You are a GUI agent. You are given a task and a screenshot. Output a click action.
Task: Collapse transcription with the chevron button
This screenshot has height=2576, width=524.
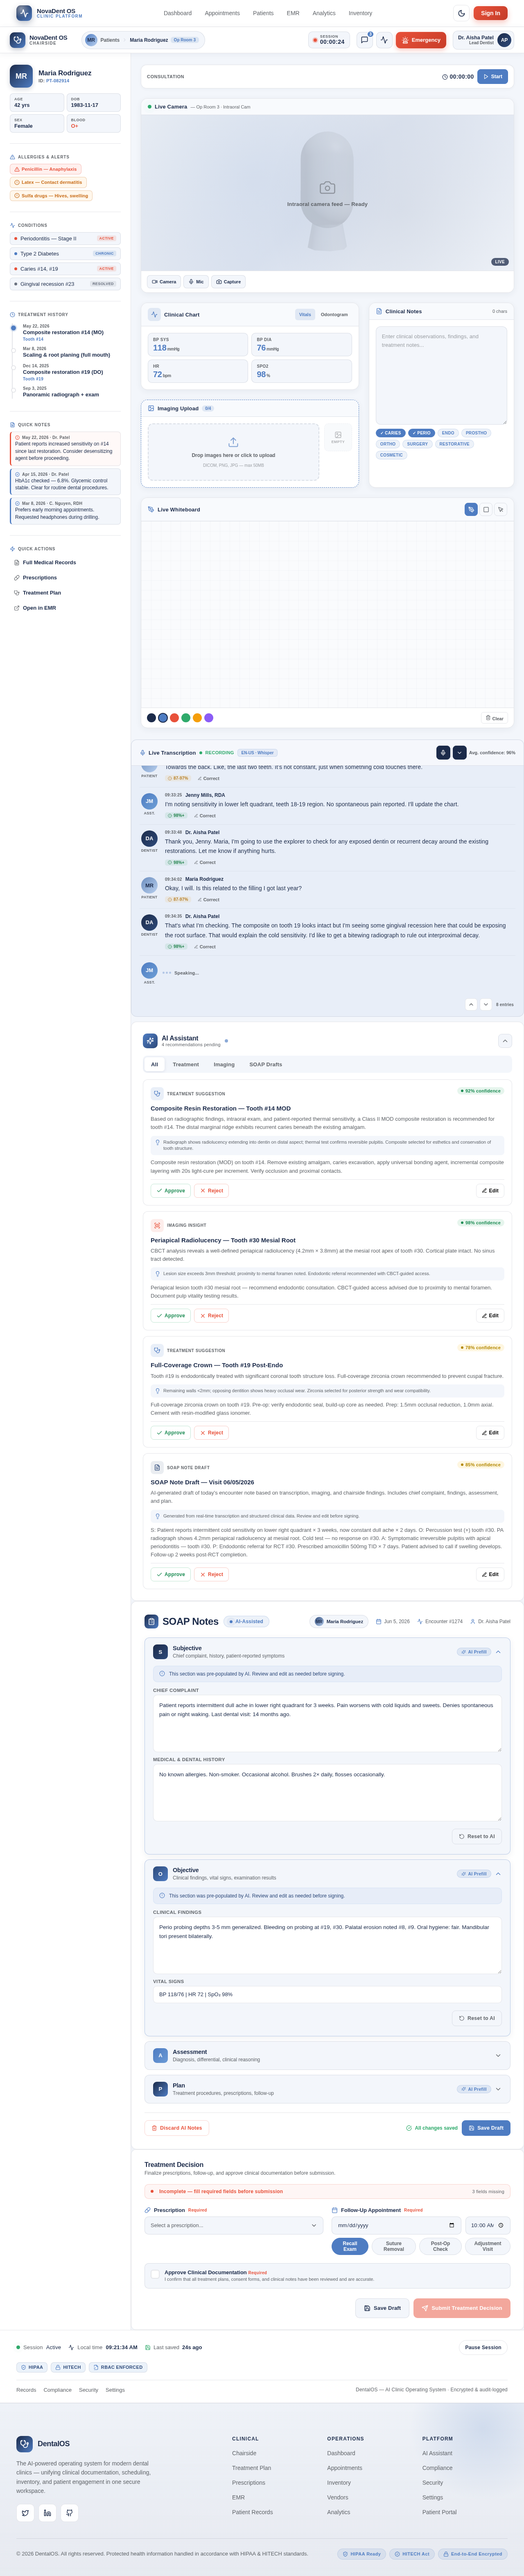(459, 752)
